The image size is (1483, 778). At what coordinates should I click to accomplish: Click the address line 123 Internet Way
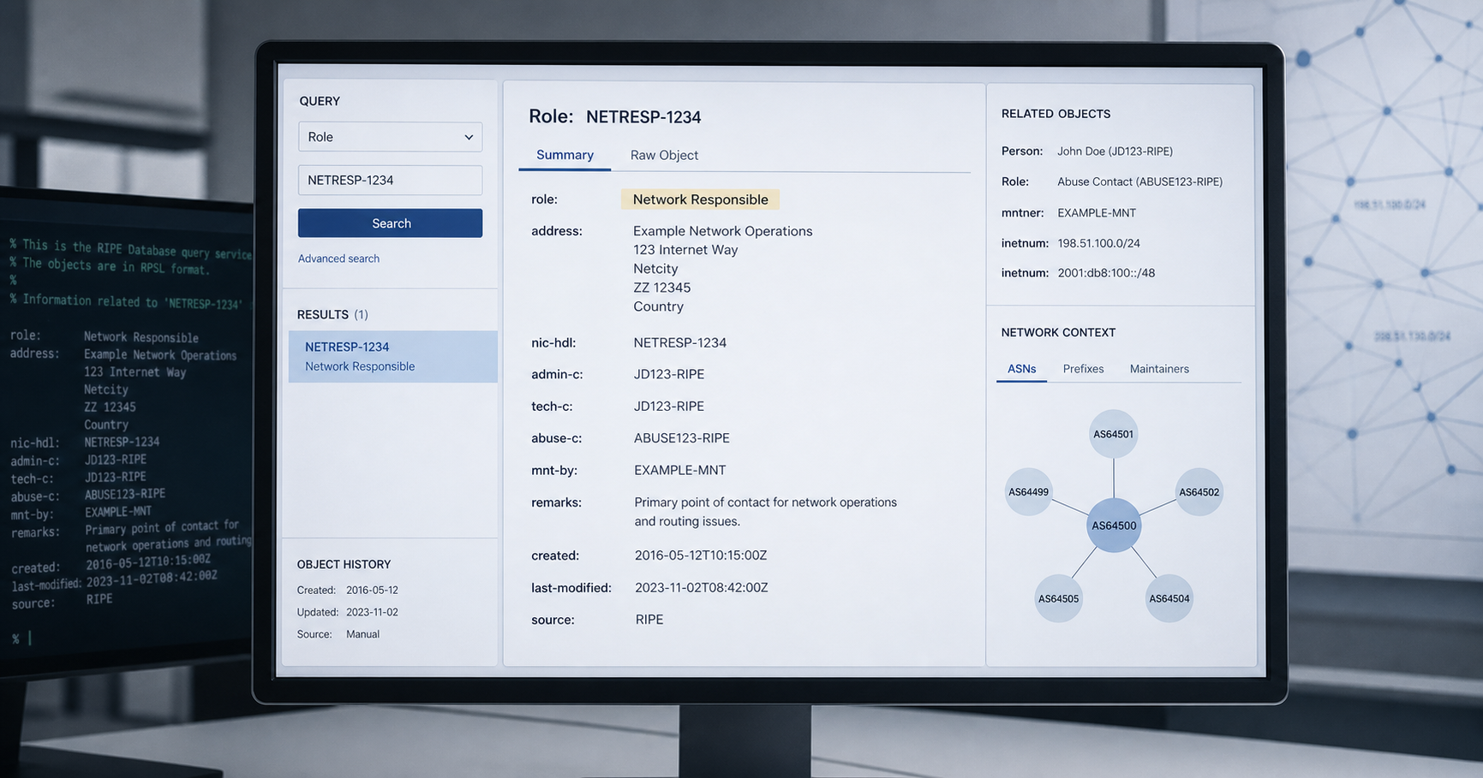(x=685, y=250)
